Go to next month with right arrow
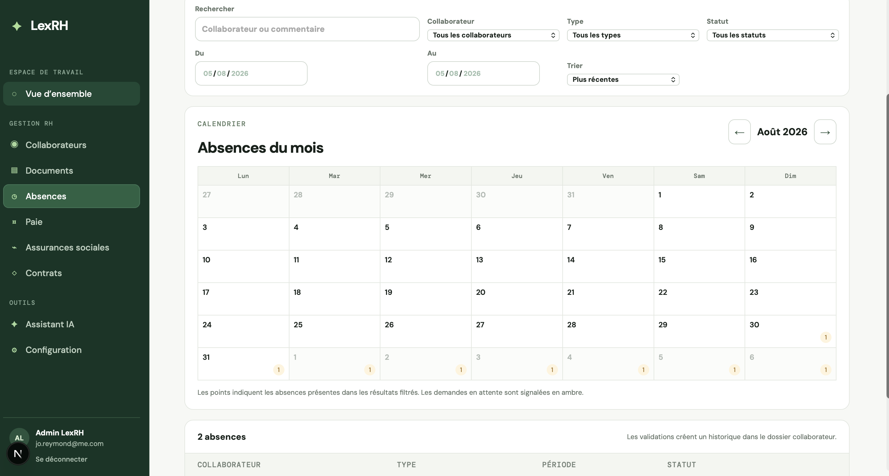Screen dimensions: 889x476 click(x=825, y=132)
